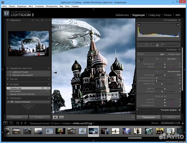This screenshot has width=187, height=143.
Task: Collapse the Навигатор panel
Action: pos(8,20)
